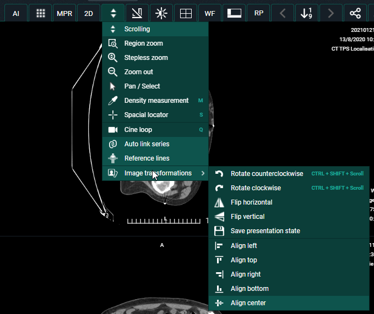Select Scrolling in the menu
Viewport: 374px width, 314px height.
(x=155, y=29)
